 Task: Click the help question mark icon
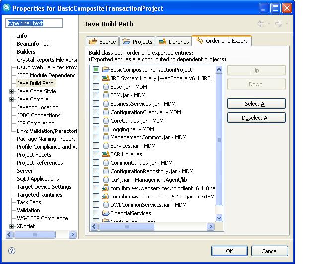pos(12,251)
